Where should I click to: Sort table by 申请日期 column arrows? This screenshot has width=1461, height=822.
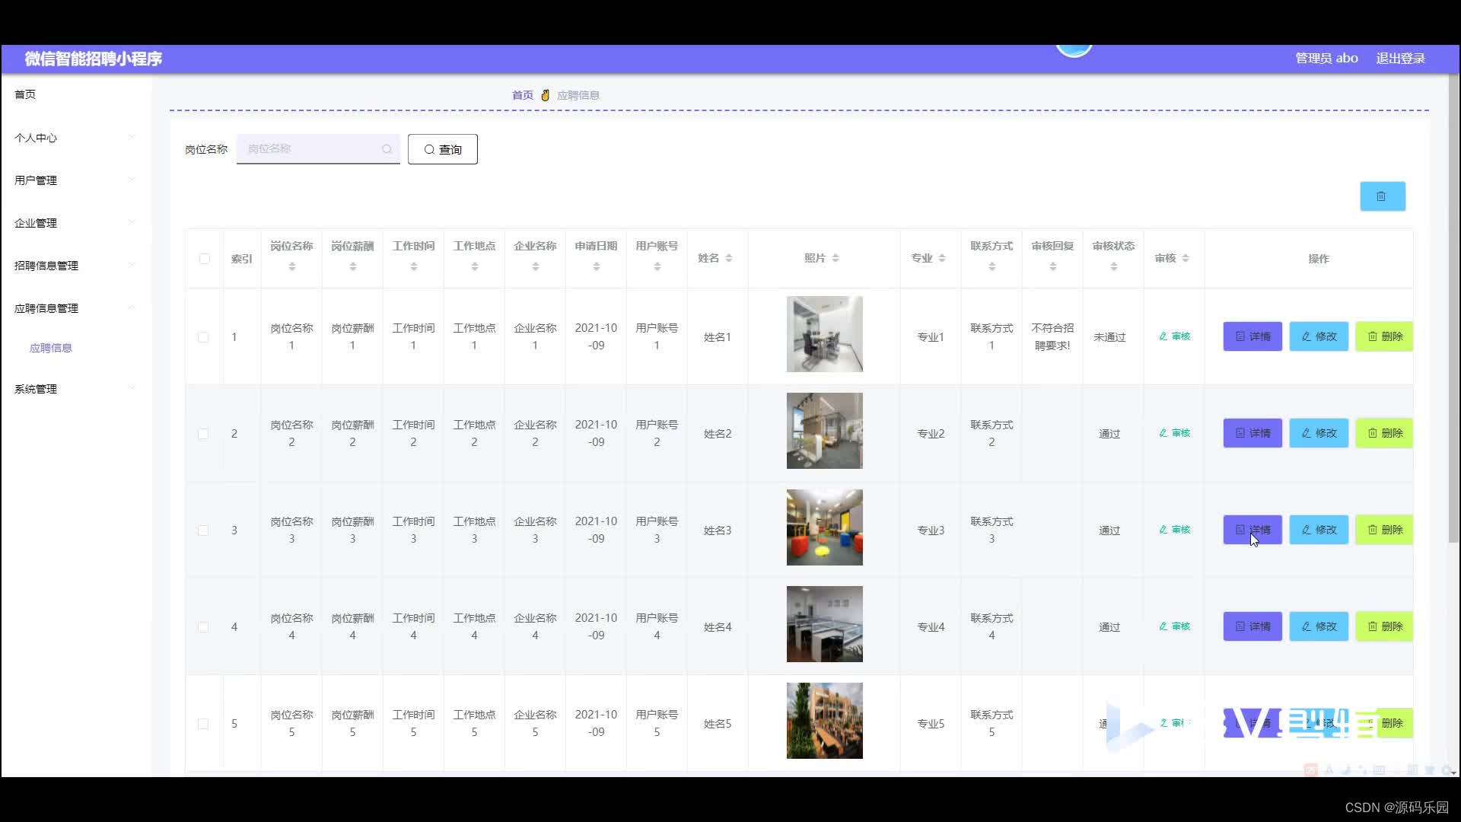coord(596,266)
